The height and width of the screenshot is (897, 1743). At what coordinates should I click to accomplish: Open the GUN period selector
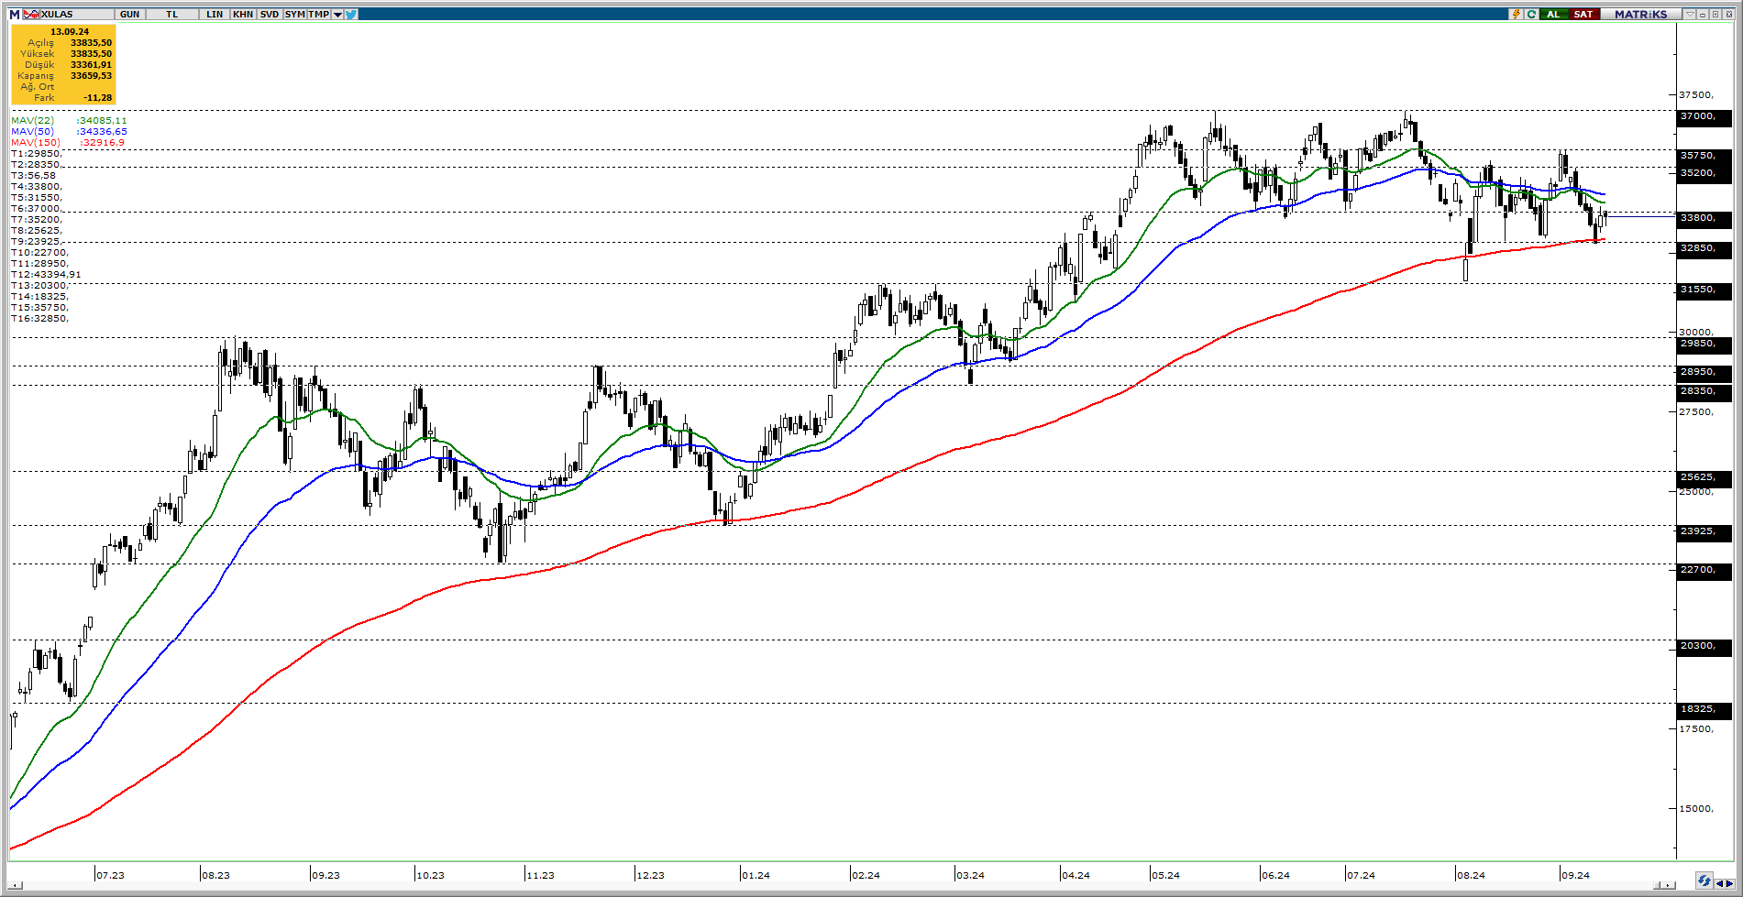pyautogui.click(x=129, y=14)
